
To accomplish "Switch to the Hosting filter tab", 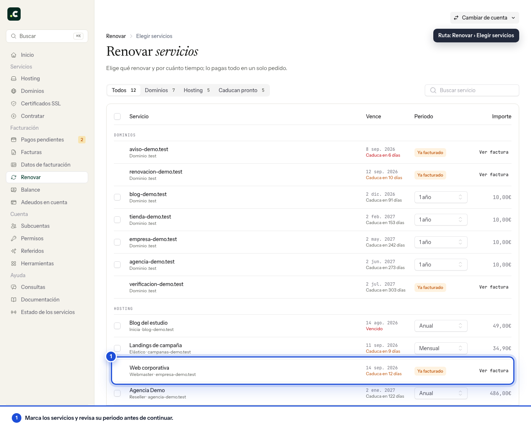I will pyautogui.click(x=197, y=90).
